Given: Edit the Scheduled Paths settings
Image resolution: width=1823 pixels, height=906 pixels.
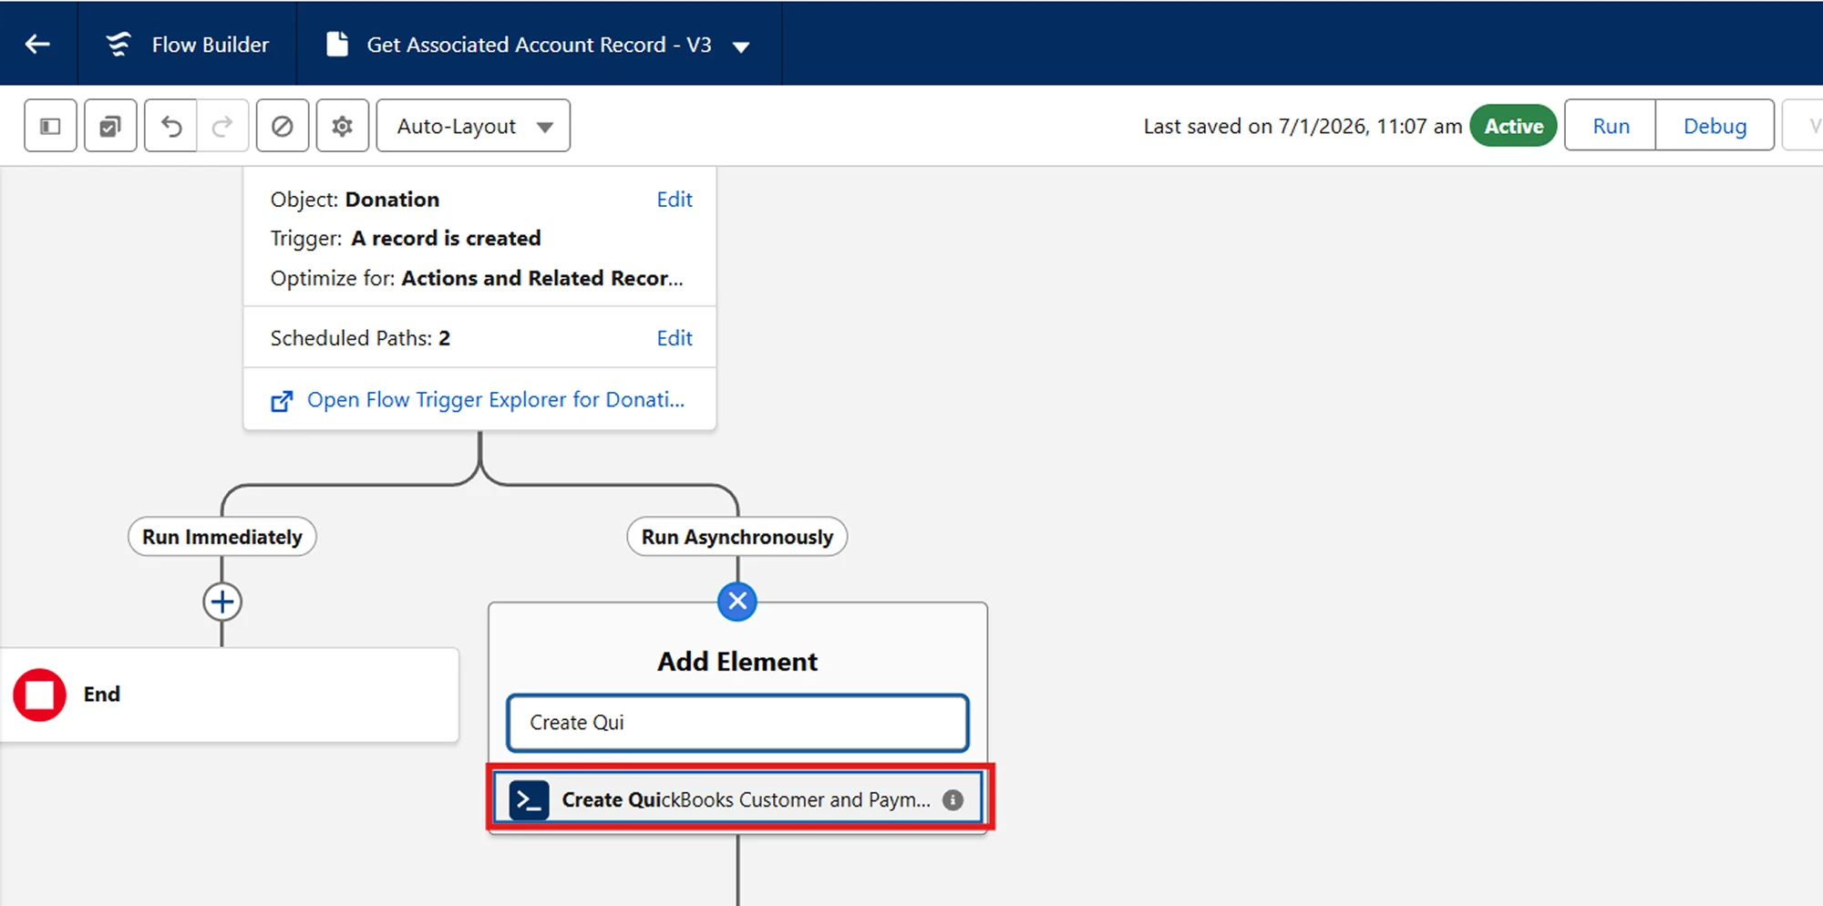Looking at the screenshot, I should 674,337.
